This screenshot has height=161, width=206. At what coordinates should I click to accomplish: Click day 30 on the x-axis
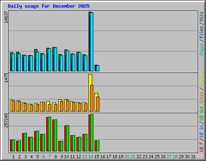(187, 157)
